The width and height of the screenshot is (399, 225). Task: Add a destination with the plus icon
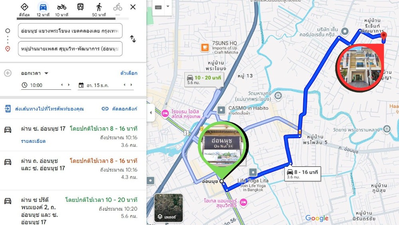[x=8, y=73]
